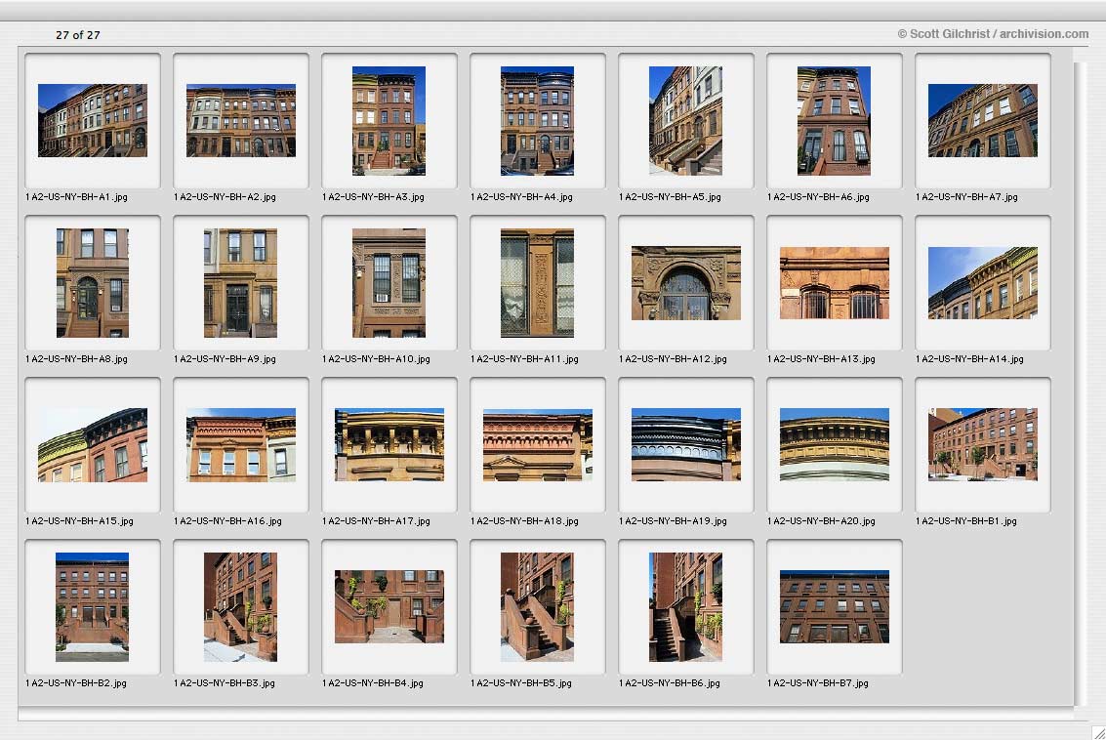Click the file name text "1A2-US-NY-BH-B3.jpg"
1106x740 pixels.
click(225, 684)
